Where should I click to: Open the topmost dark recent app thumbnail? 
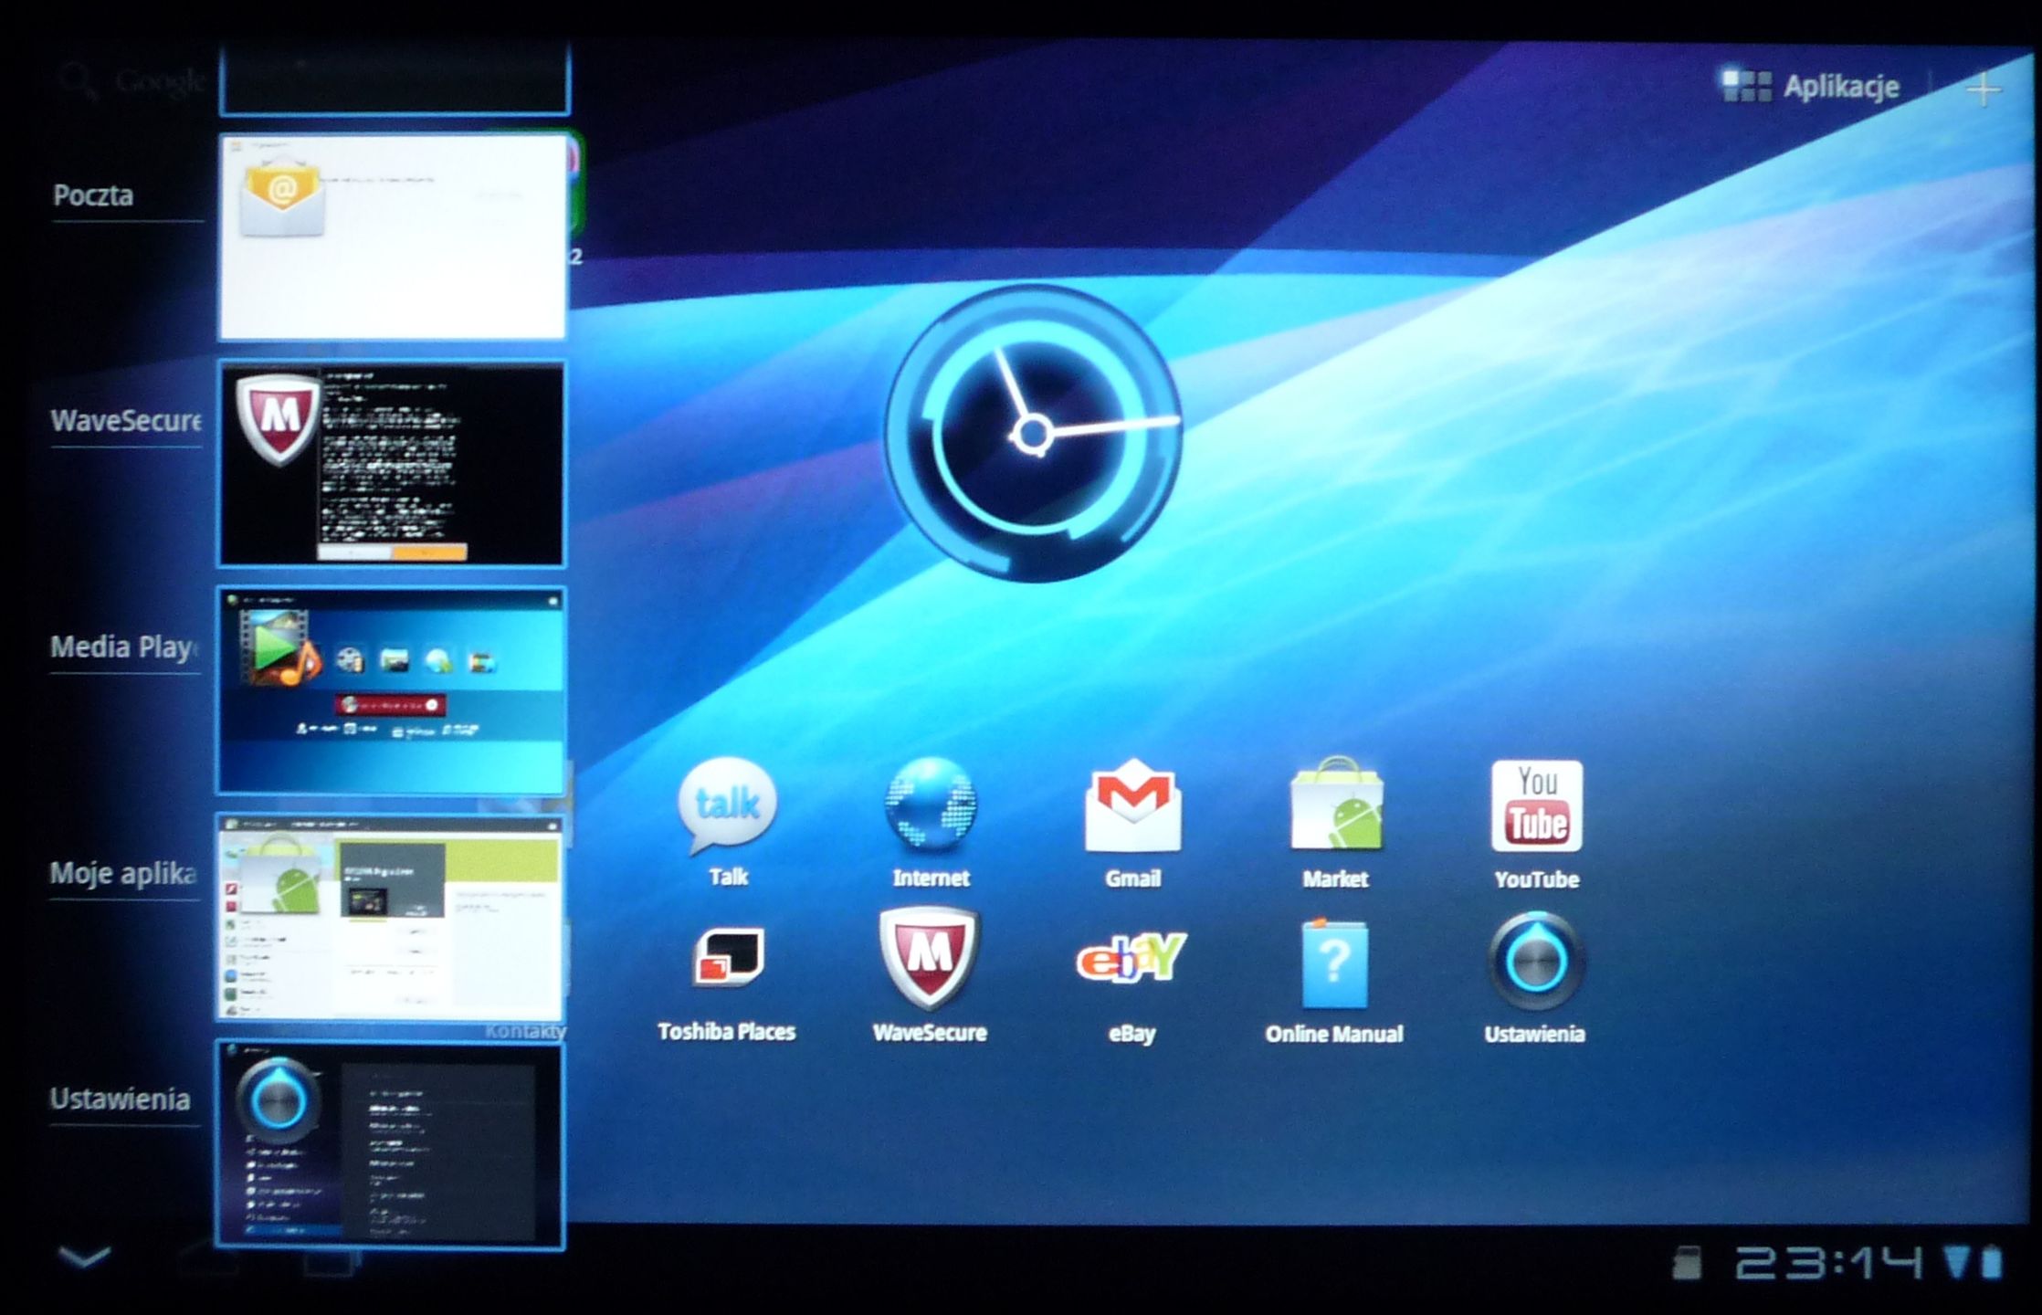395,79
